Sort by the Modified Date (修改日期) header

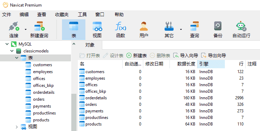pyautogui.click(x=156, y=64)
